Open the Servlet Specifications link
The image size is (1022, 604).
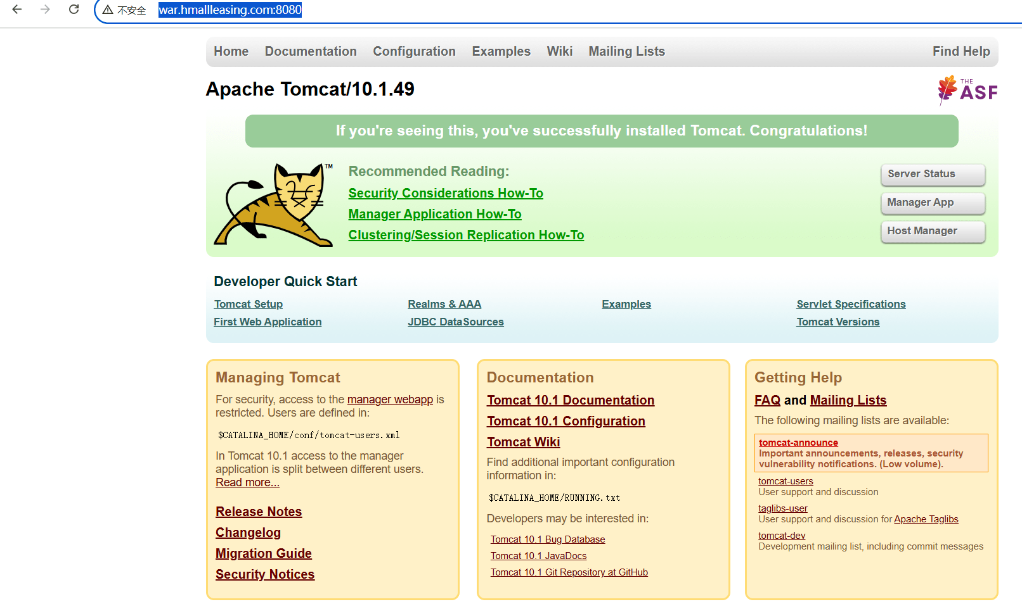pyautogui.click(x=851, y=304)
